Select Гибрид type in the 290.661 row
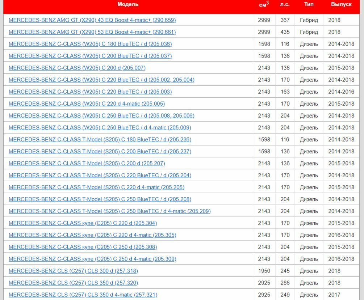The width and height of the screenshot is (364, 300). tap(309, 32)
